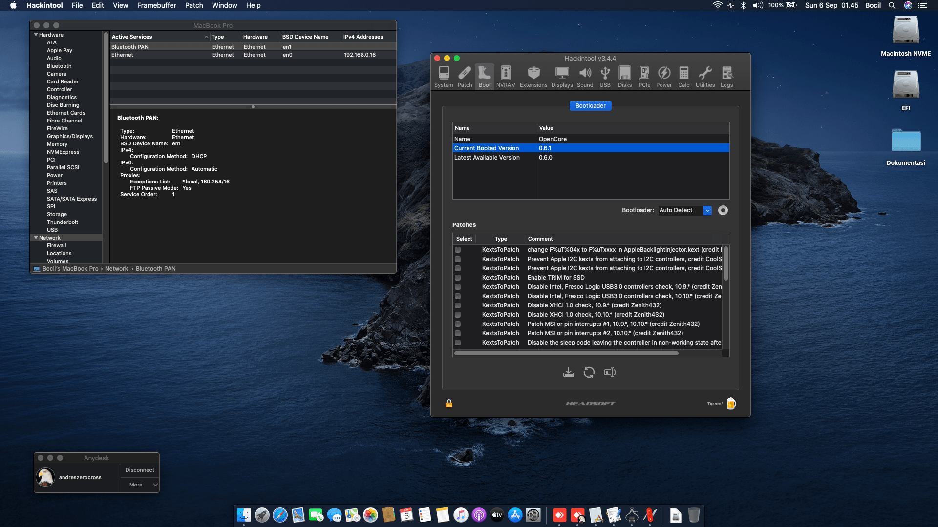Show the Extensions section in Hackintool
938x527 pixels.
pos(533,77)
